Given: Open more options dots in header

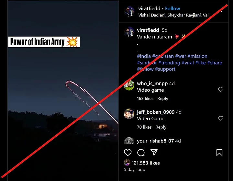Looking at the screenshot, I should (x=219, y=11).
